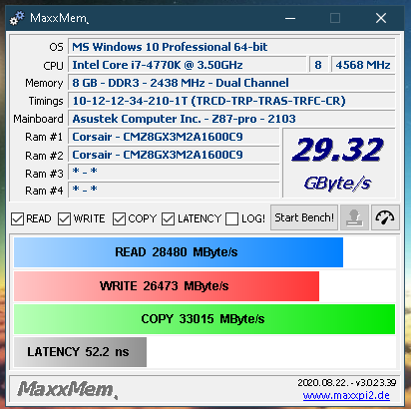Click the green COPY 33015 MByte/s bar
The width and height of the screenshot is (411, 409).
(205, 319)
